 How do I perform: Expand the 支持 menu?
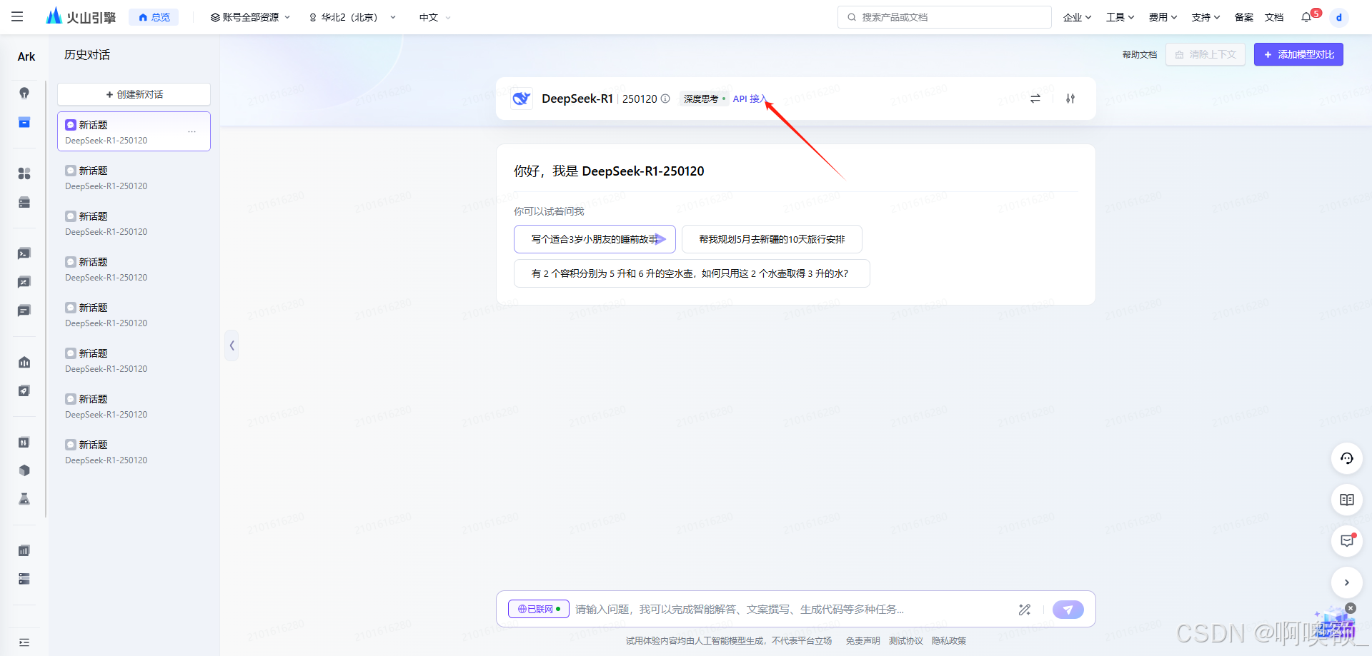click(x=1206, y=17)
